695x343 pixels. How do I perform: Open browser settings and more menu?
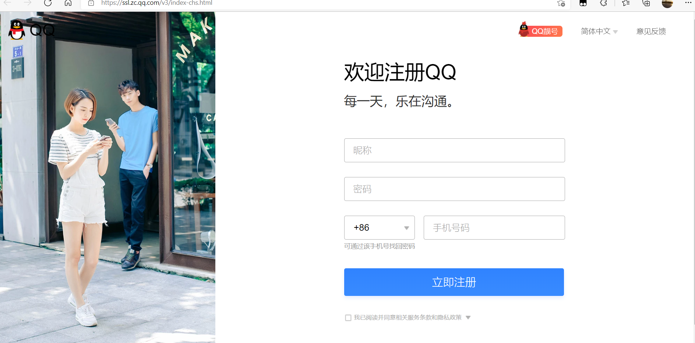click(688, 3)
